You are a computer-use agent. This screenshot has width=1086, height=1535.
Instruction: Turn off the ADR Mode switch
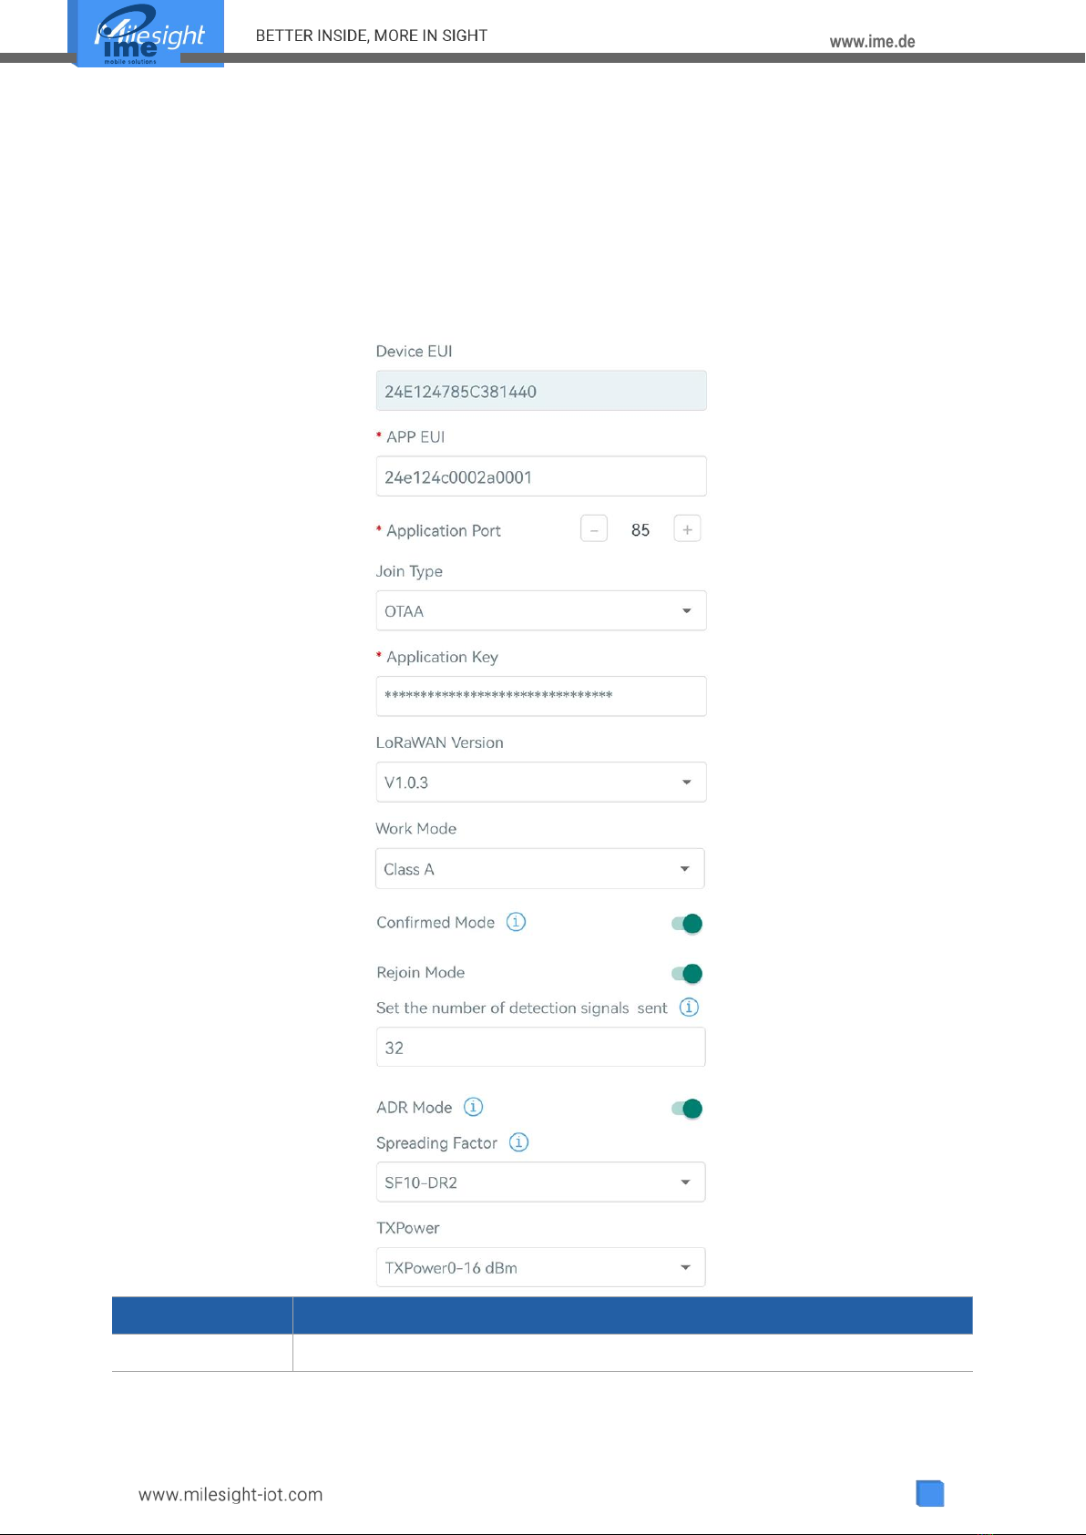[x=687, y=1109]
